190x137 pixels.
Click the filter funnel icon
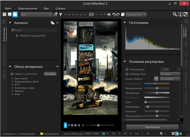coord(61,14)
